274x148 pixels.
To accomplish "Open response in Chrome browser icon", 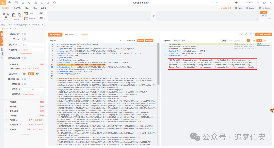I will pos(254,40).
